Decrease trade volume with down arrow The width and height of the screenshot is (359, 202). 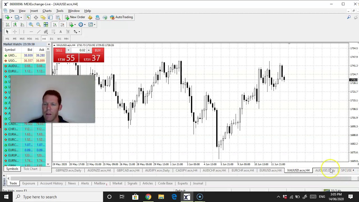click(68, 50)
